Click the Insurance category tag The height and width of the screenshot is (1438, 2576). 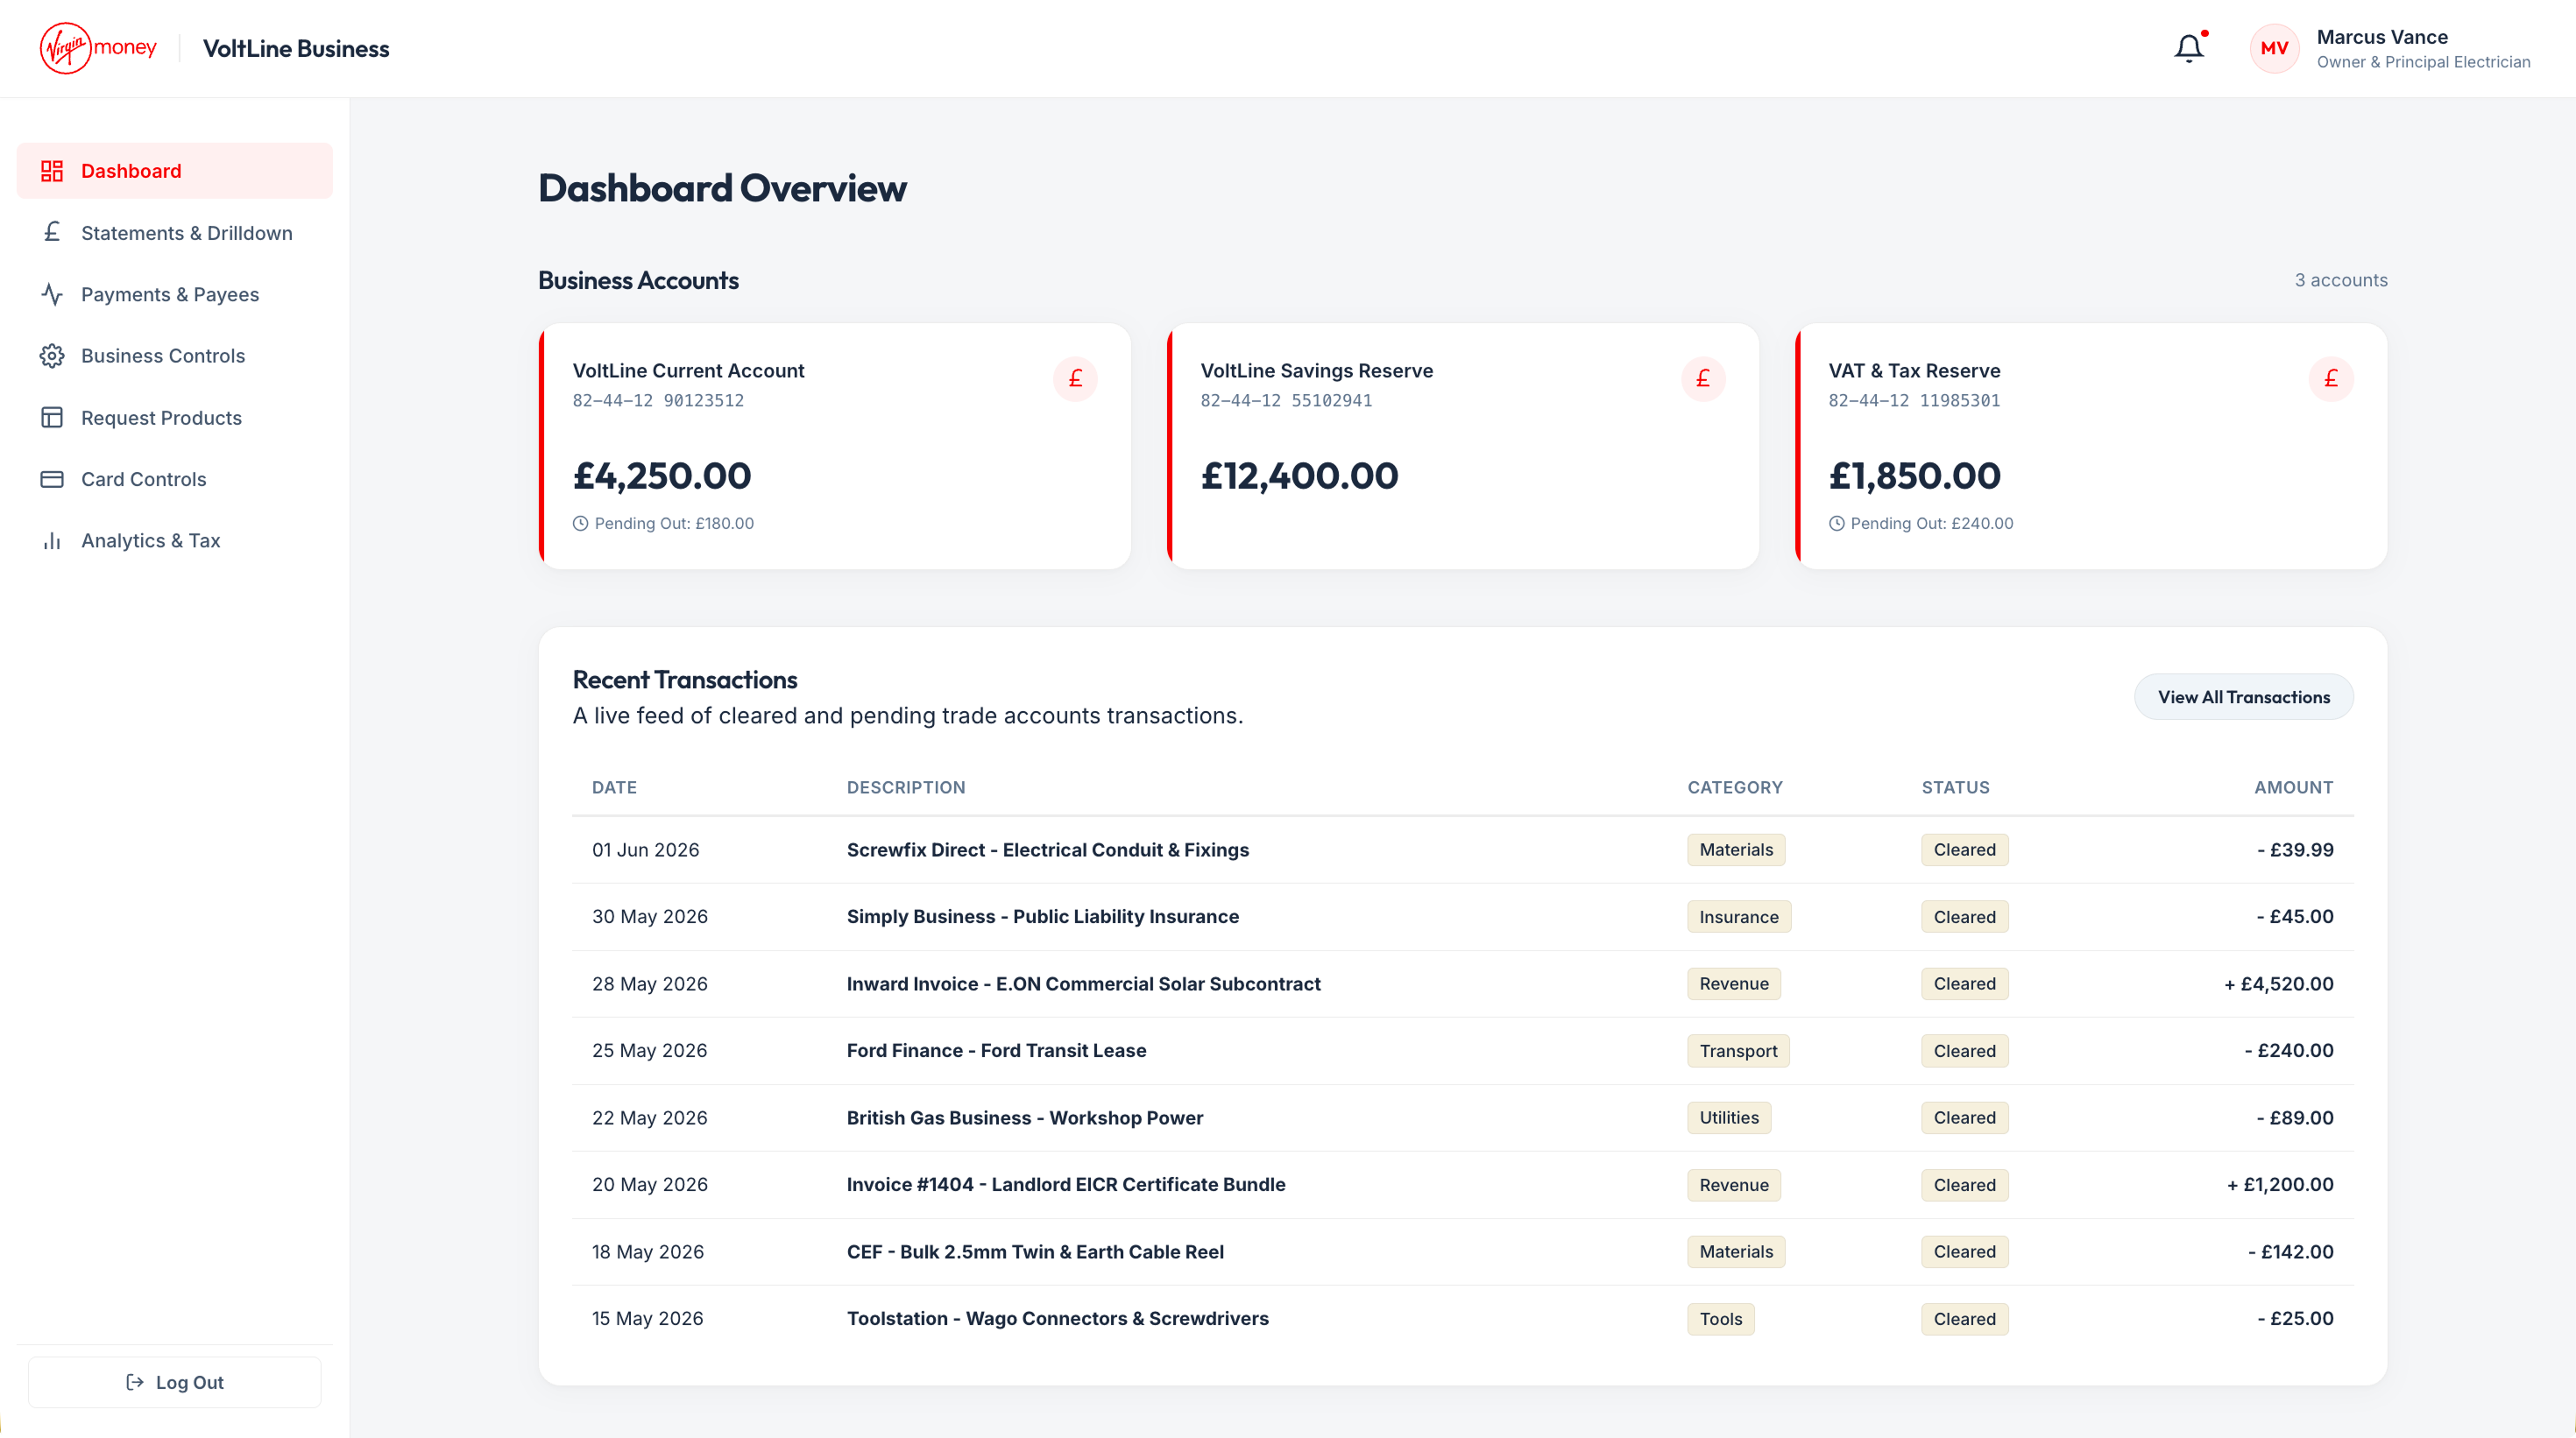(1739, 916)
